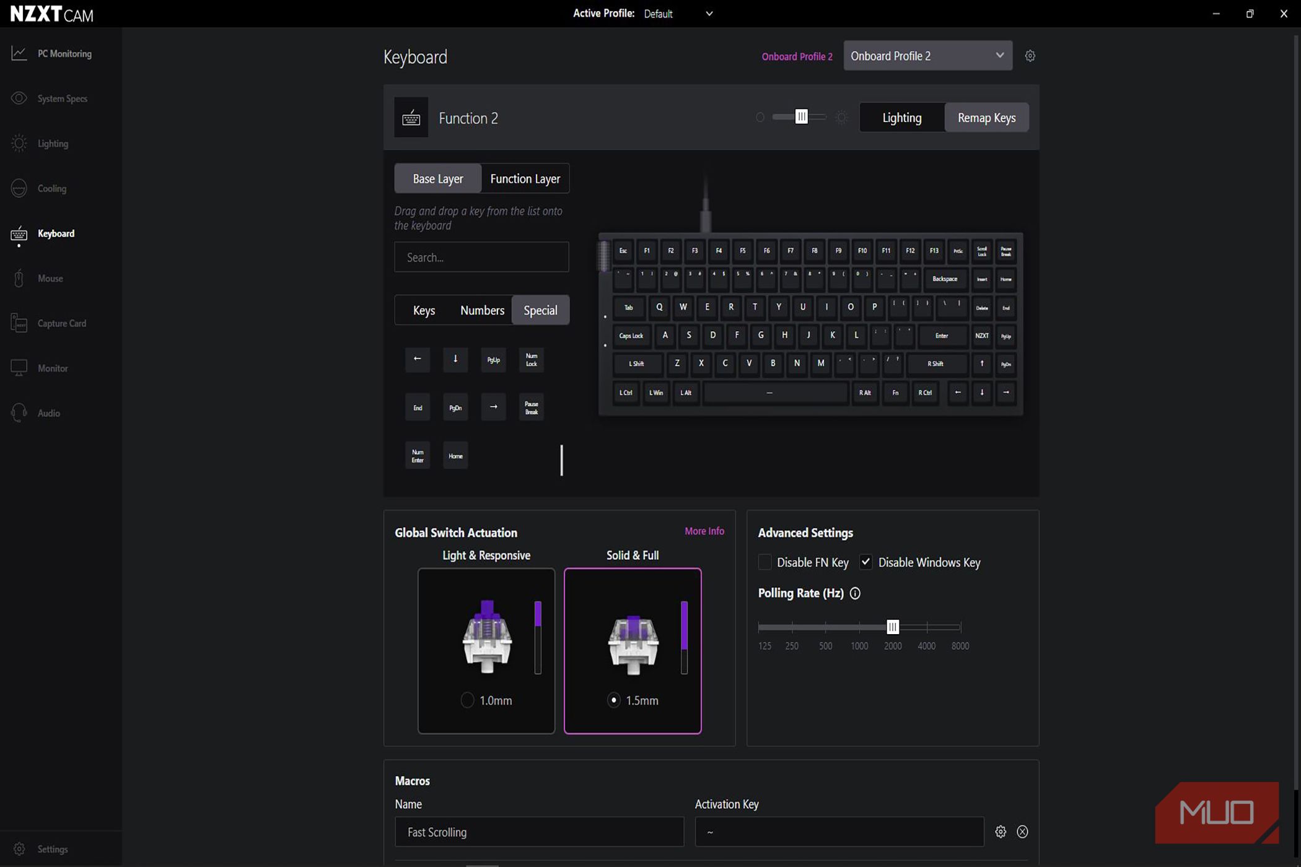This screenshot has height=867, width=1301.
Task: Click the Caps Lock key on keyboard
Action: click(631, 336)
